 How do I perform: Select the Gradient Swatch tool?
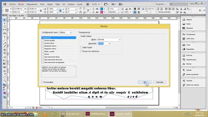pos(5,64)
